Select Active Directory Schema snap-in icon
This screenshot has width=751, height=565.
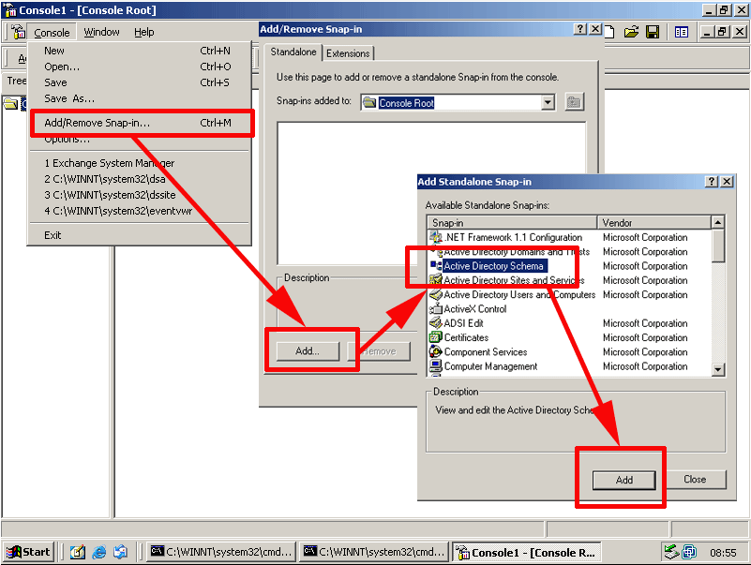point(435,266)
